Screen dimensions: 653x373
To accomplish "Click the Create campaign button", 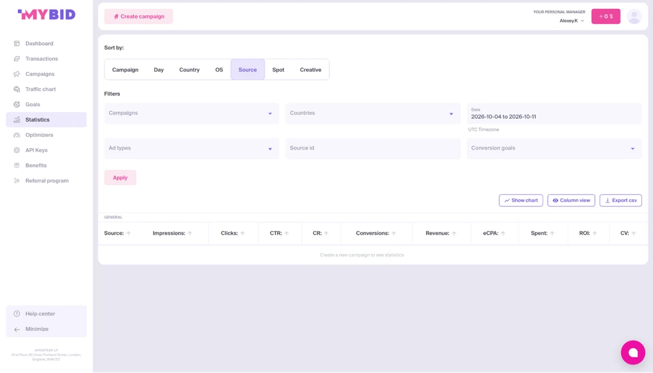I will point(138,17).
